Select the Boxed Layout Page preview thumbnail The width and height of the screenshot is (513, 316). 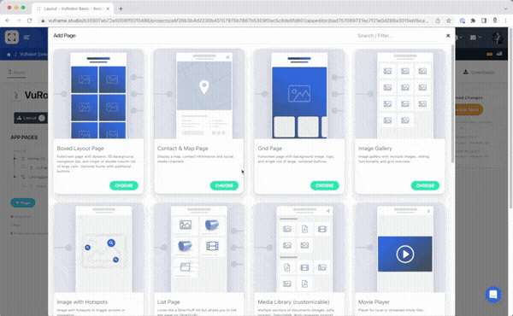(98, 94)
